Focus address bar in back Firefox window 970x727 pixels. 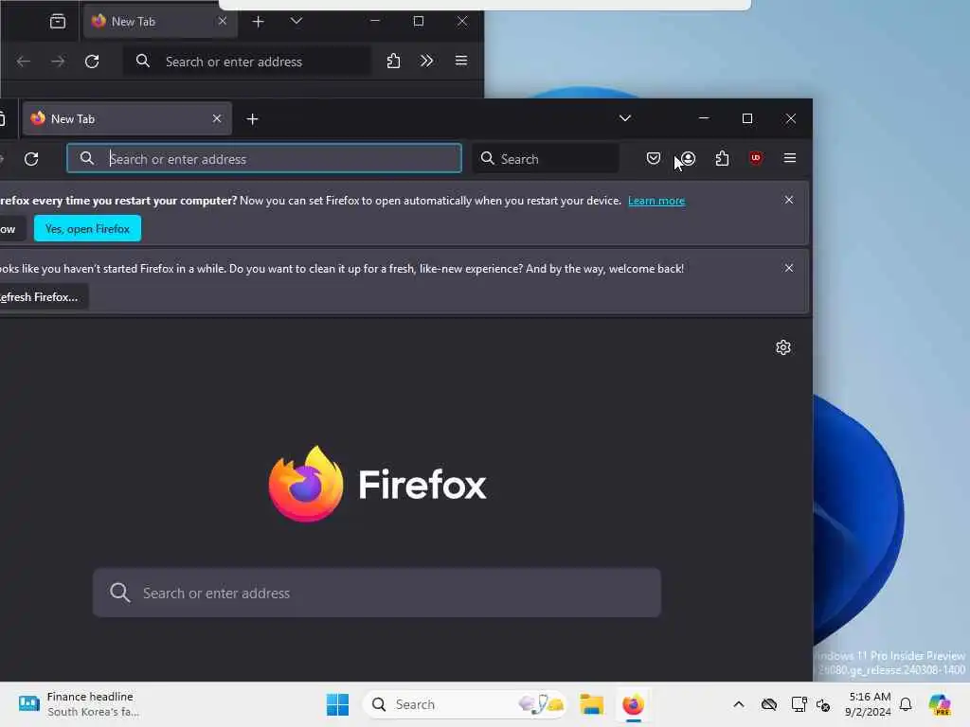(247, 62)
